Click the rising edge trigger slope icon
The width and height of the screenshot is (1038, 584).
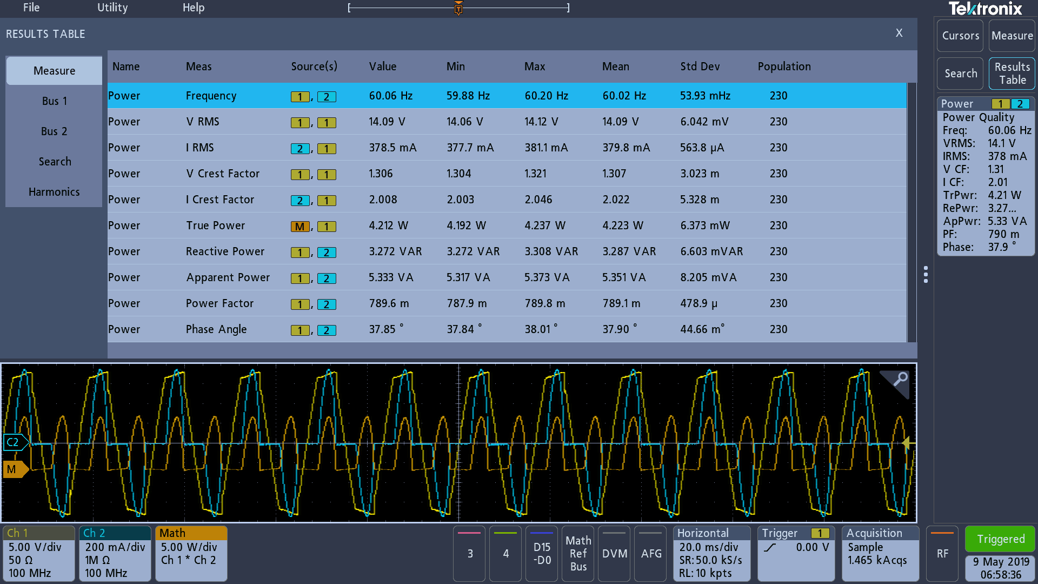(x=770, y=548)
